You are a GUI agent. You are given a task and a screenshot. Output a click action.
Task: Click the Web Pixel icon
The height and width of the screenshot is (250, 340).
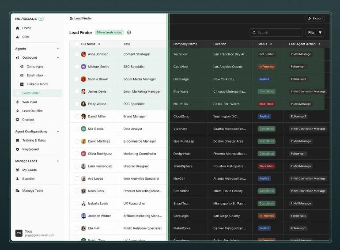coord(18,102)
